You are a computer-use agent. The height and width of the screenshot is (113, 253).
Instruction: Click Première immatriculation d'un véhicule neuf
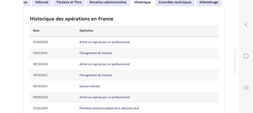coord(109,108)
